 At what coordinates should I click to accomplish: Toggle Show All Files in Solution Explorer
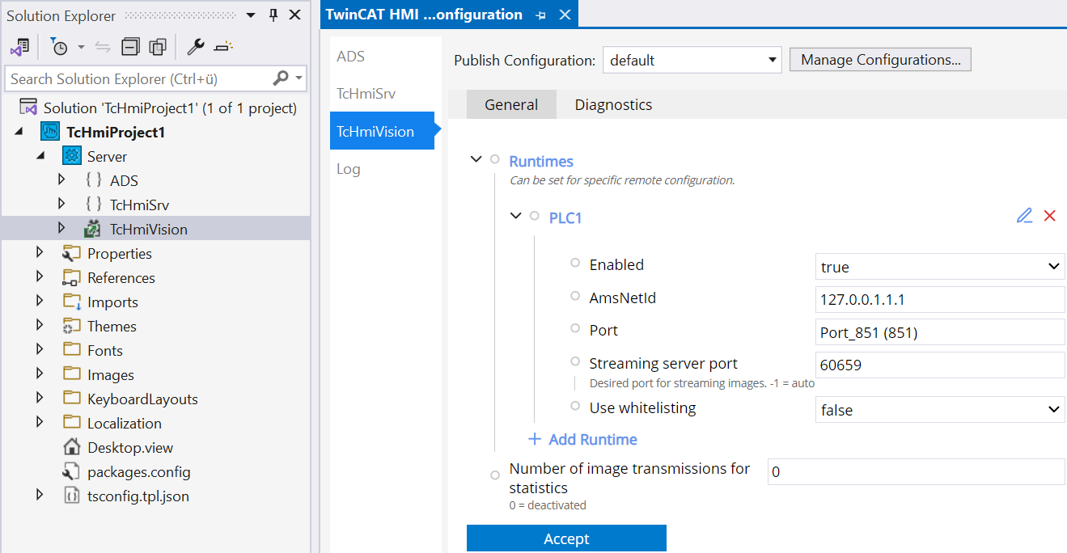point(157,47)
